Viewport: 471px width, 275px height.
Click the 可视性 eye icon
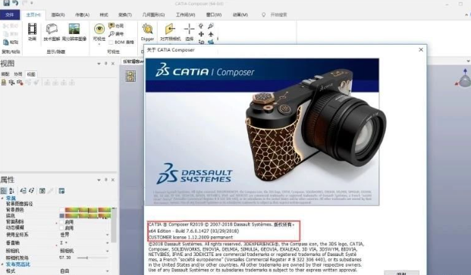pyautogui.click(x=99, y=30)
